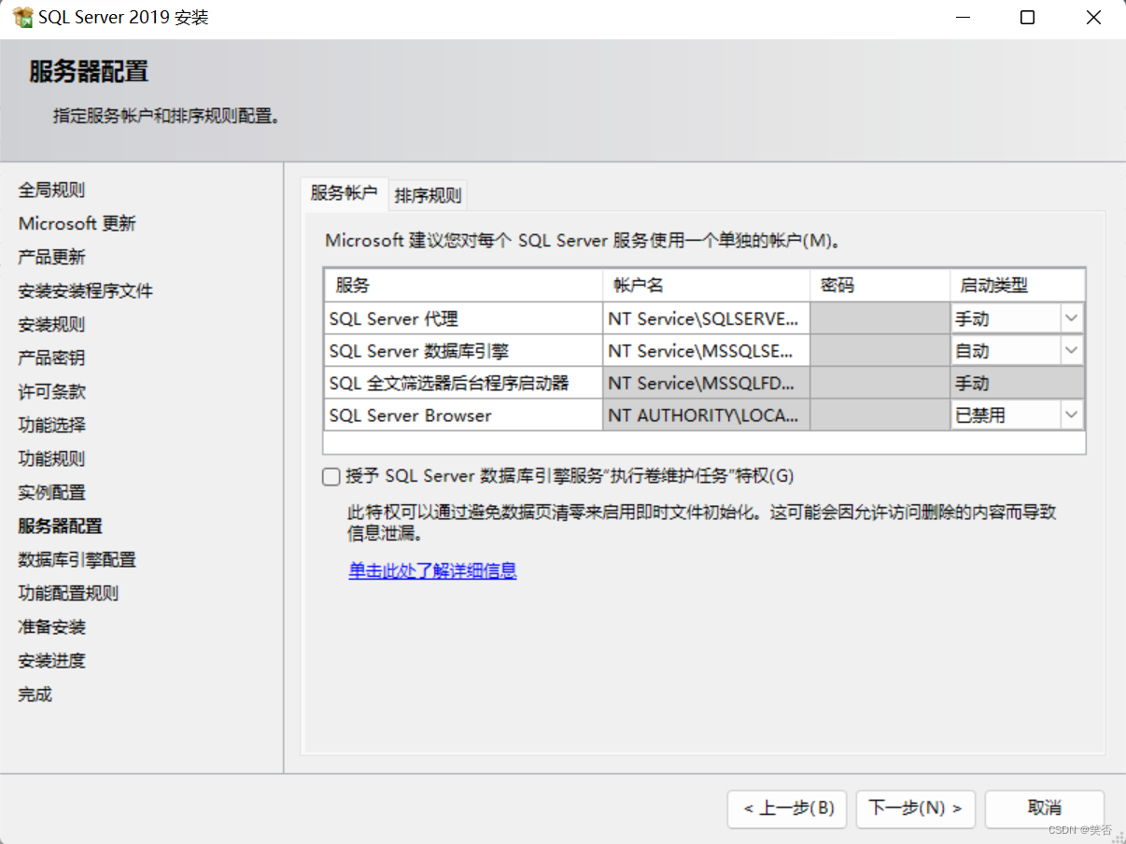This screenshot has width=1126, height=844.
Task: Click the 服务 column header
Action: 463,285
